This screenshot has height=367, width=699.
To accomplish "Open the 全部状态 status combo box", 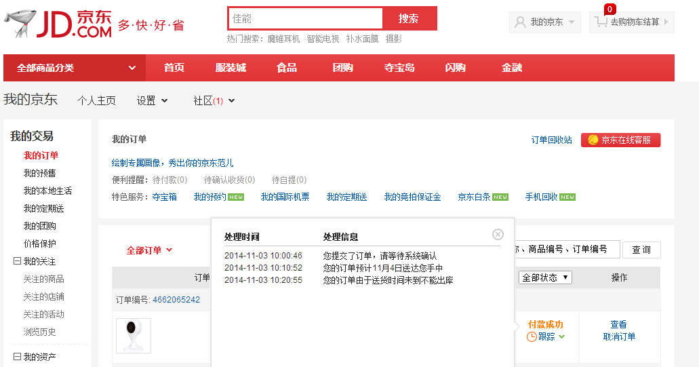I will tap(545, 277).
